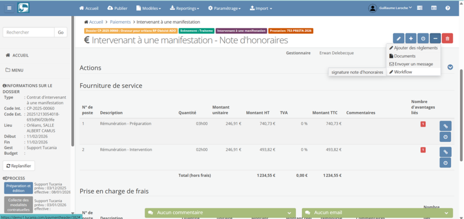
Task: Click the hamburger sidebar toggle
Action: click(9, 8)
